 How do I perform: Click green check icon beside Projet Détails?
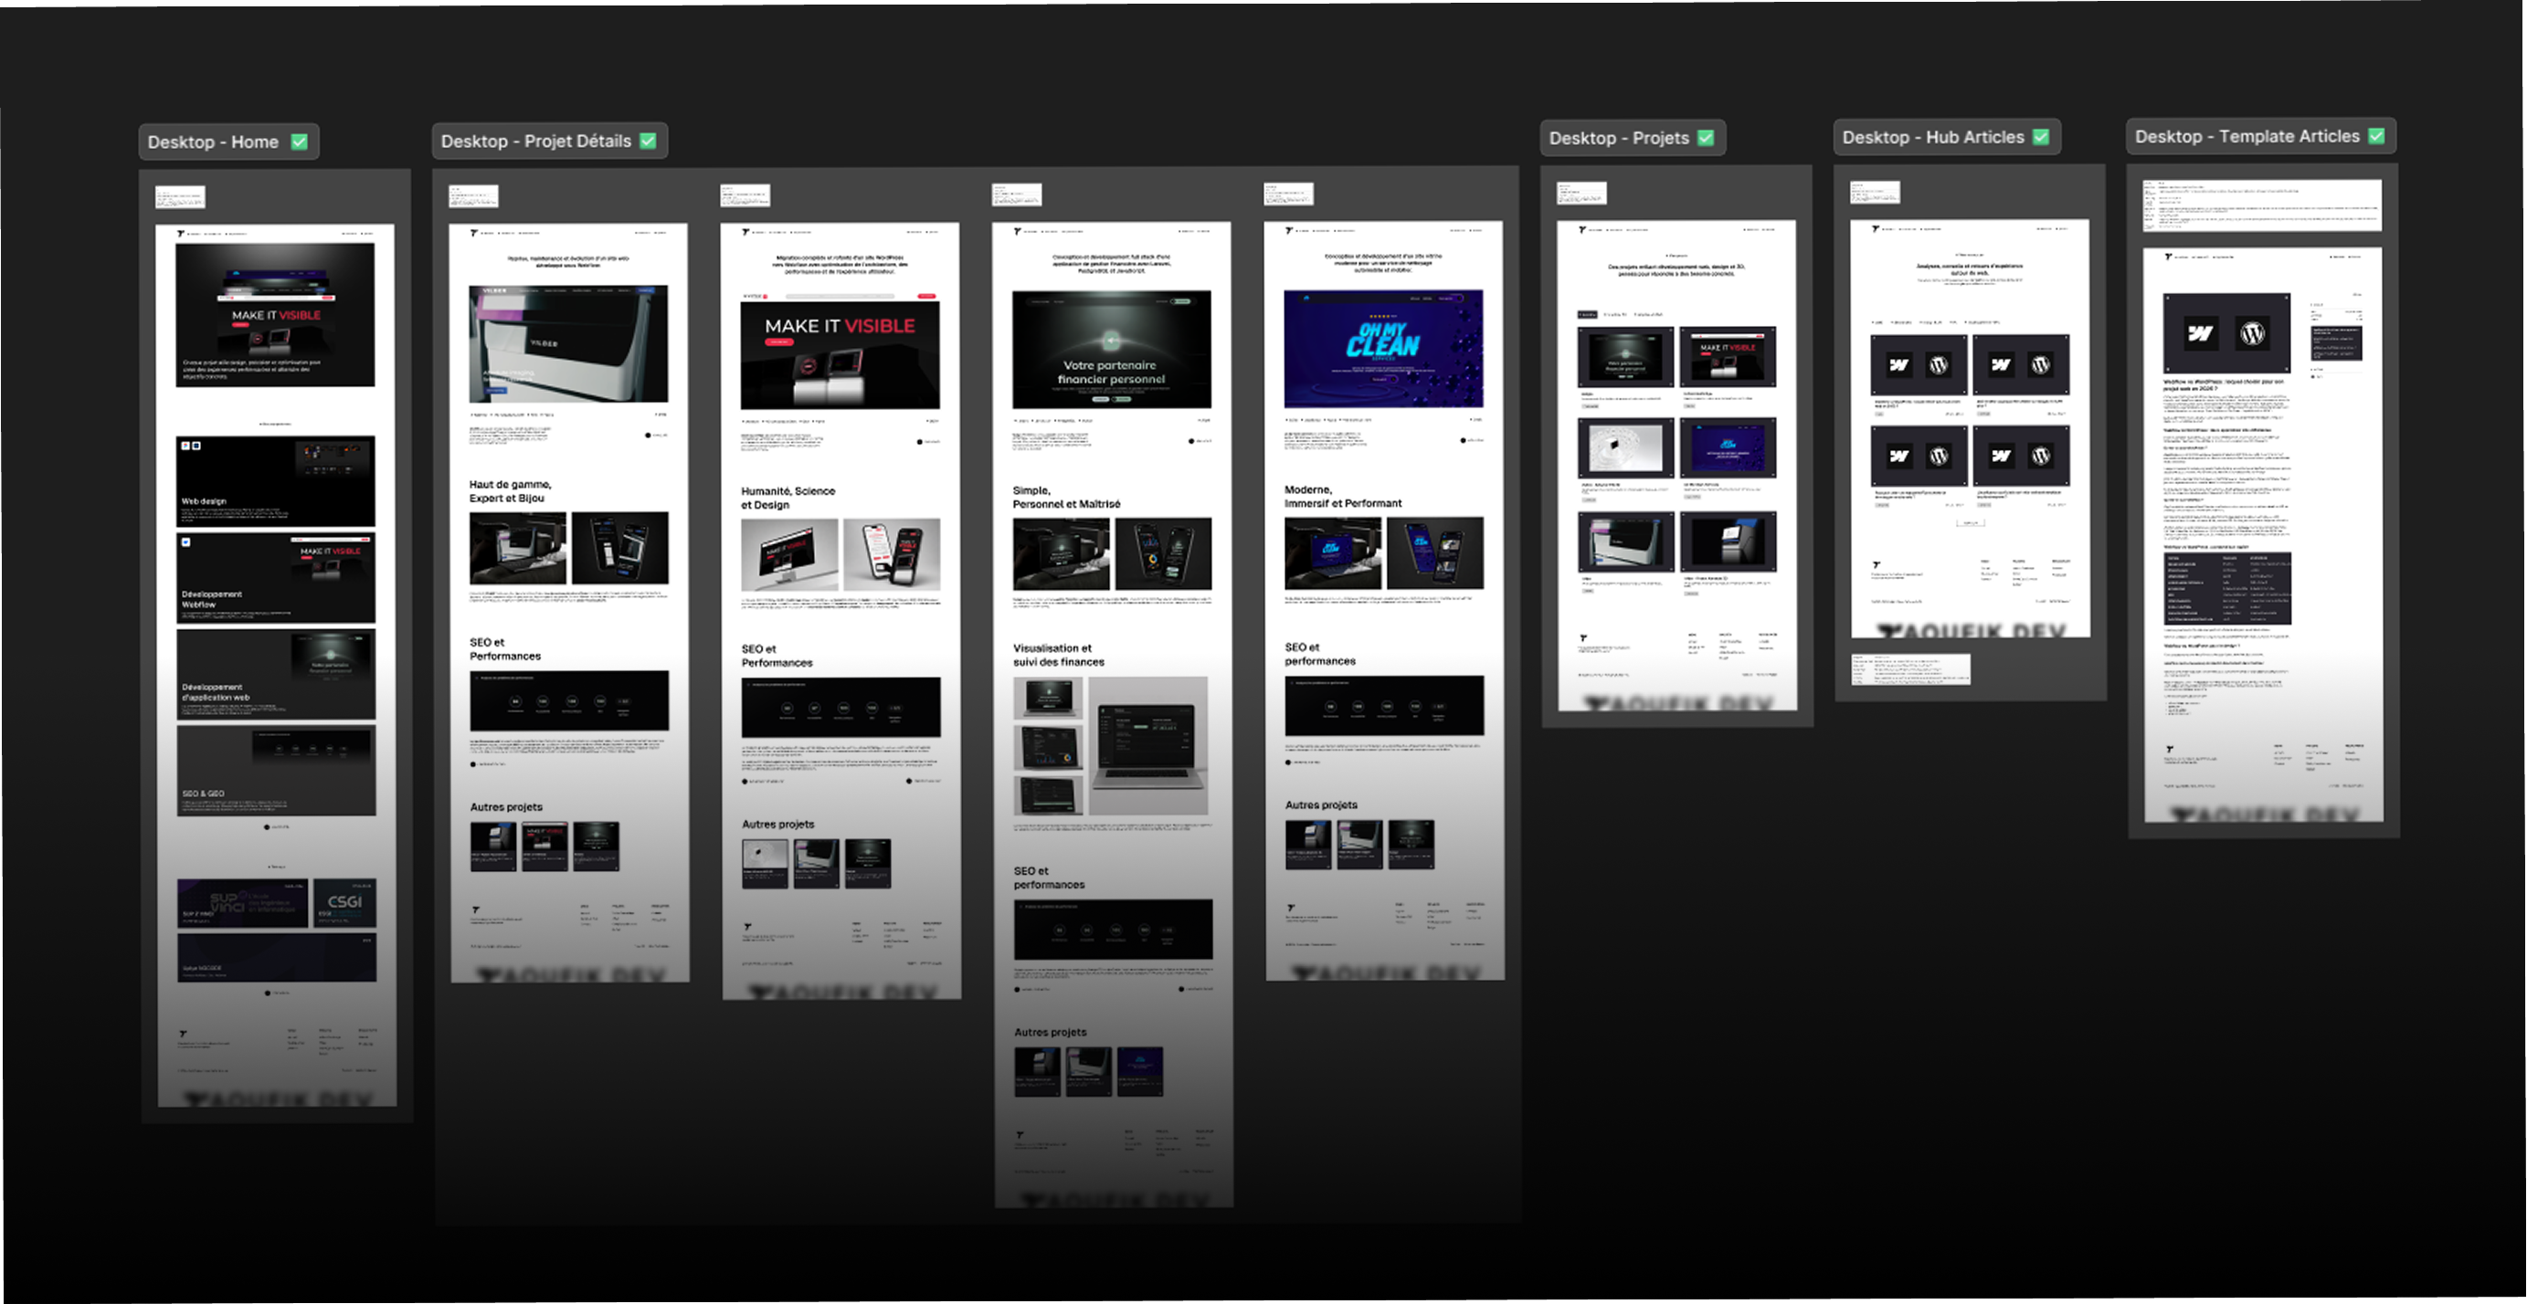[x=648, y=141]
